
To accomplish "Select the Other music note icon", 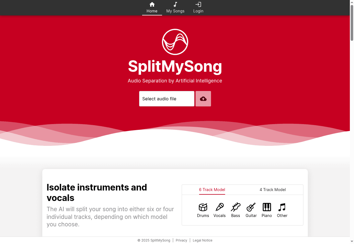I will coord(282,208).
